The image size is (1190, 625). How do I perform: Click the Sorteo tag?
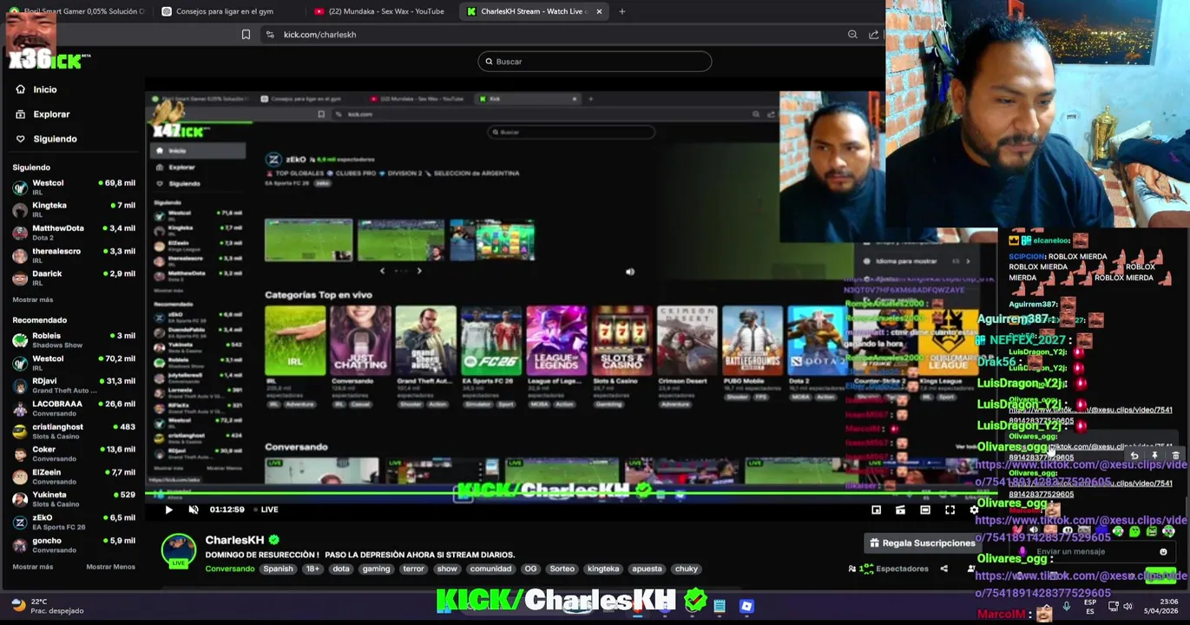click(x=562, y=569)
